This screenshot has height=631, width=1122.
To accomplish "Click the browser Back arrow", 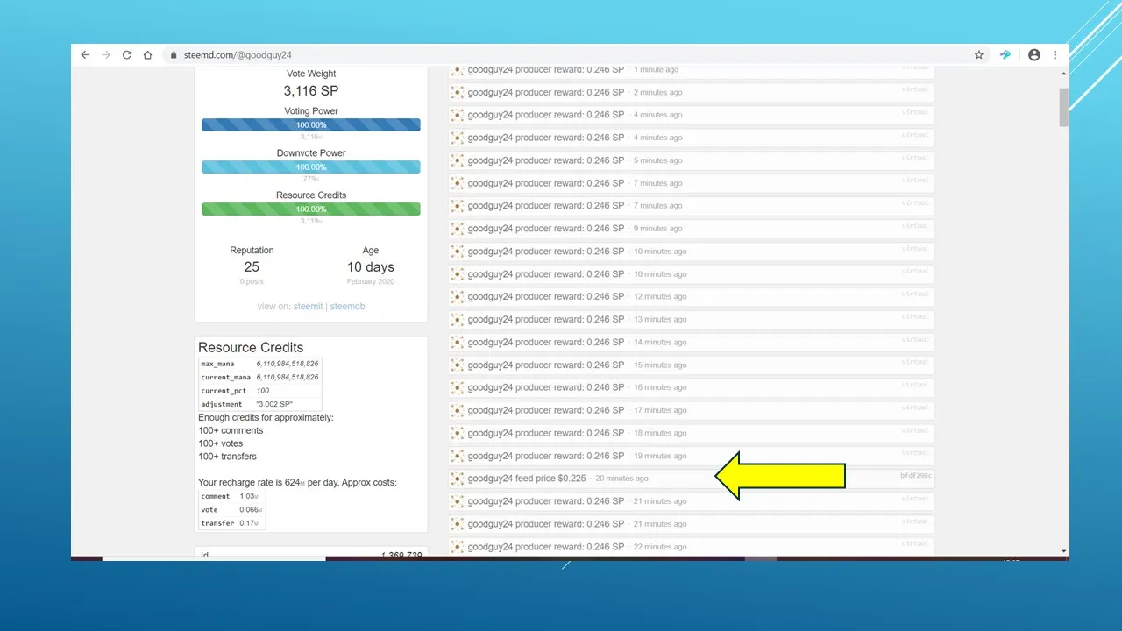I will (x=85, y=54).
